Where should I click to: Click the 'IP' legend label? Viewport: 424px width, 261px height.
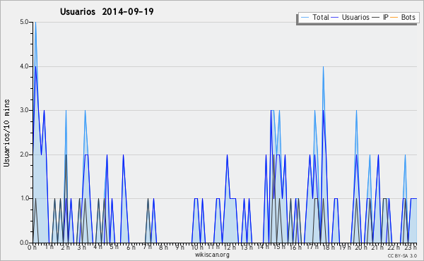(386, 17)
